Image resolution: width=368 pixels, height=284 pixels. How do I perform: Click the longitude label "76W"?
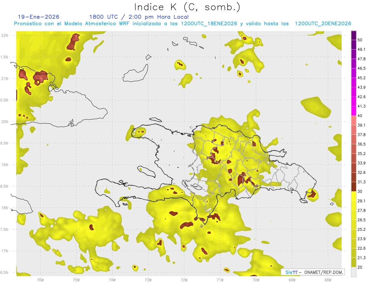40,280
